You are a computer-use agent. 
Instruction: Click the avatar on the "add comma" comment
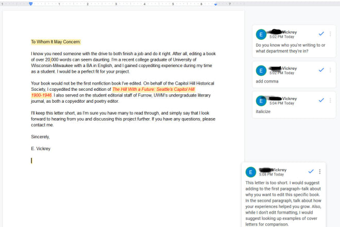tap(261, 70)
